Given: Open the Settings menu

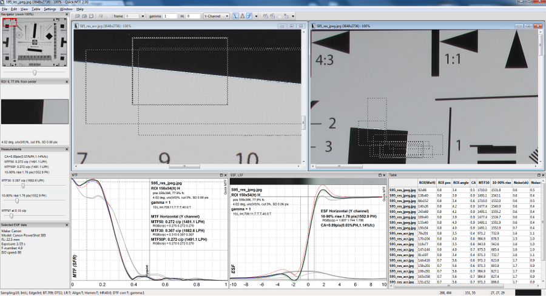Looking at the screenshot, I should pos(50,10).
